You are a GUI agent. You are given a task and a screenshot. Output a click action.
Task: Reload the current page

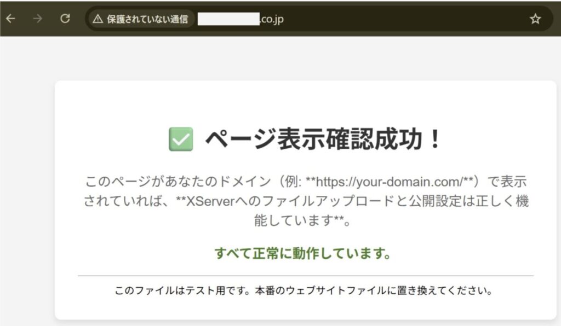tap(65, 19)
